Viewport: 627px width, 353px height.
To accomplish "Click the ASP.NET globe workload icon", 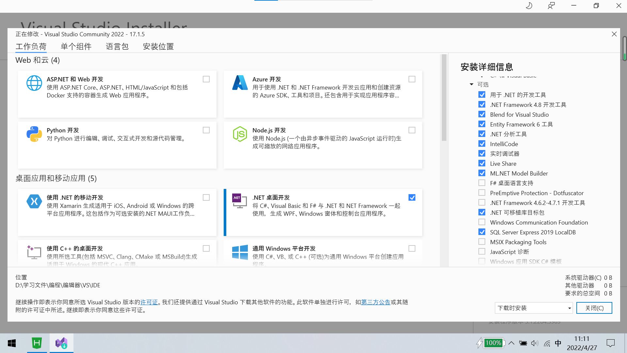I will (34, 83).
